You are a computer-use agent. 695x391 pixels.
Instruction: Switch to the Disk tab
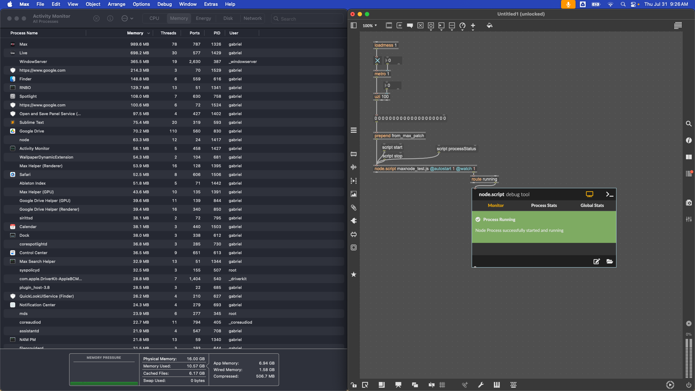[228, 18]
